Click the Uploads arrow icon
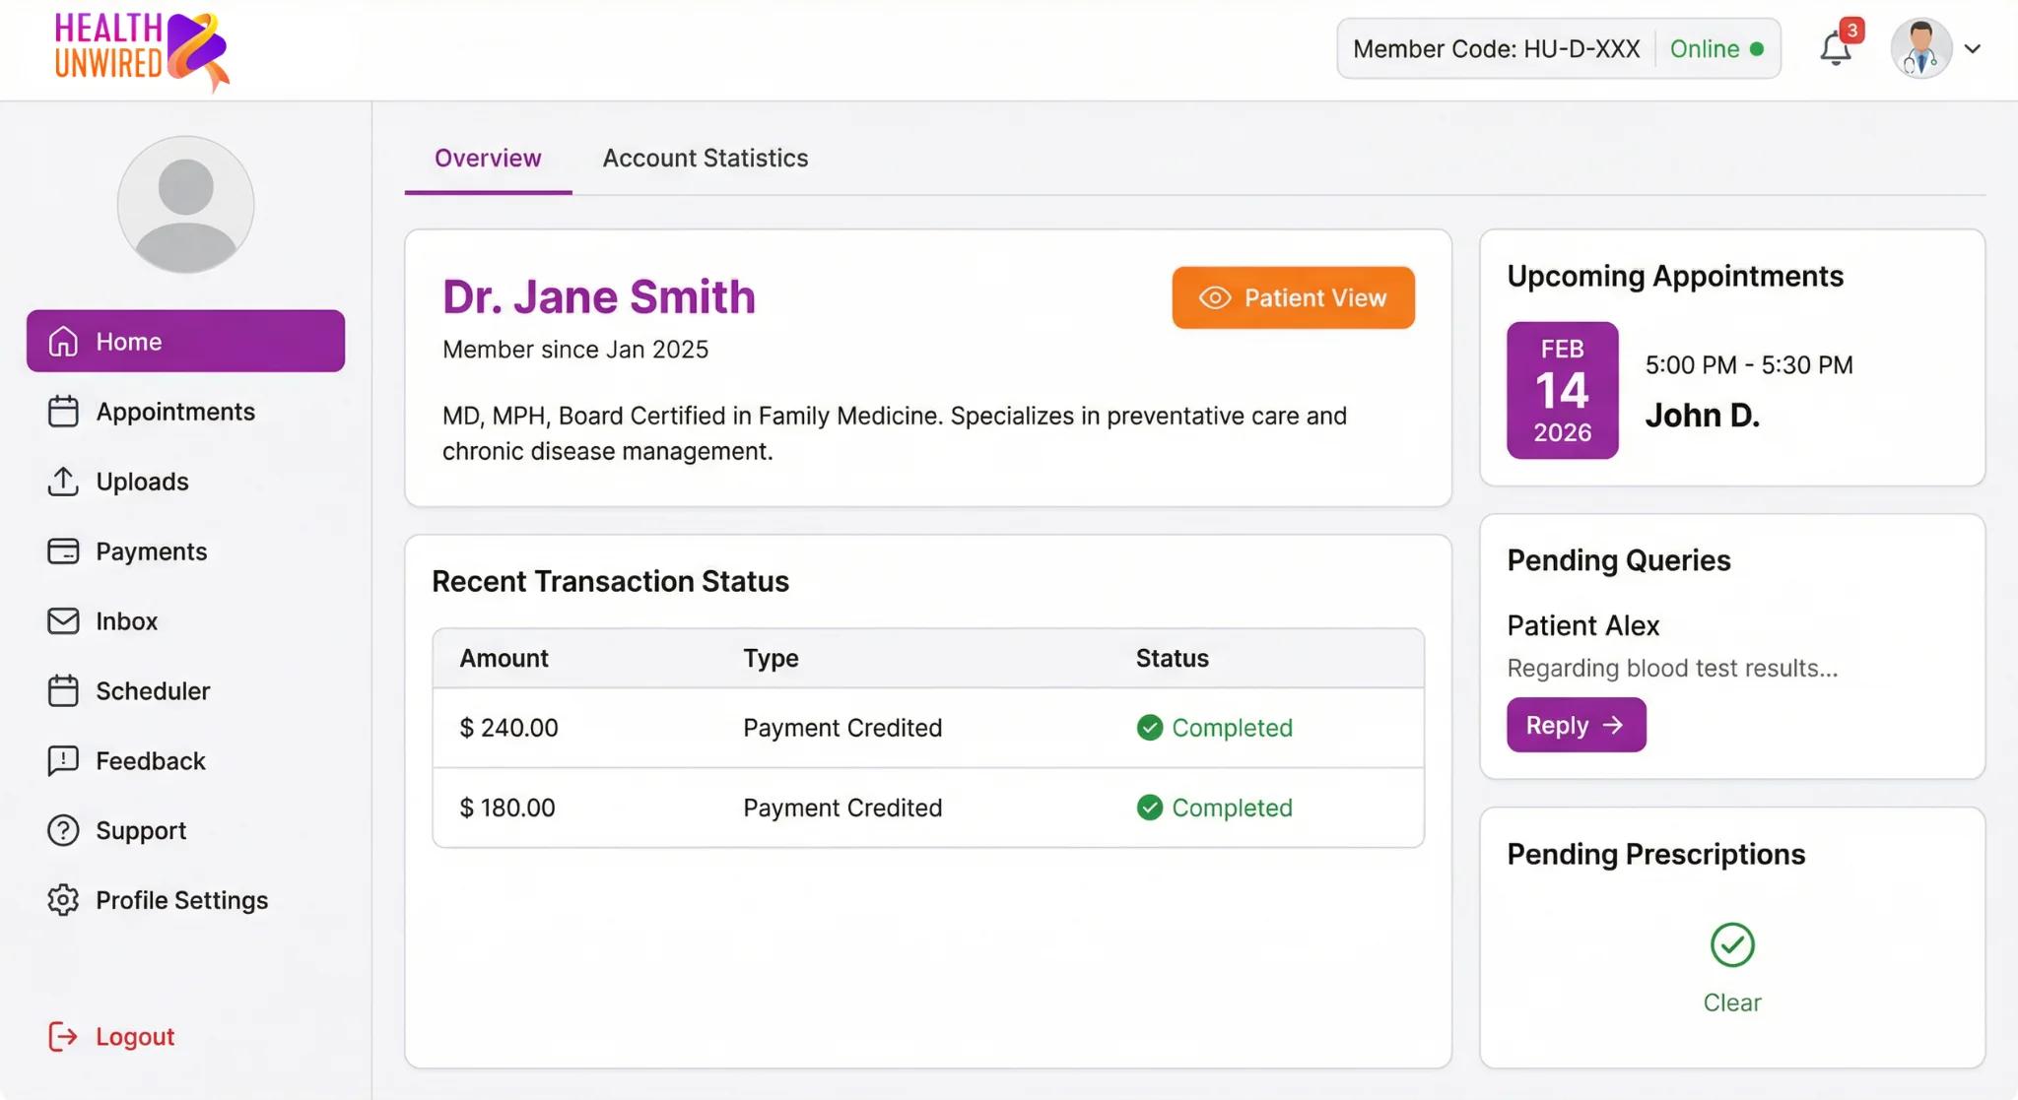This screenshot has height=1100, width=2018. [x=62, y=481]
